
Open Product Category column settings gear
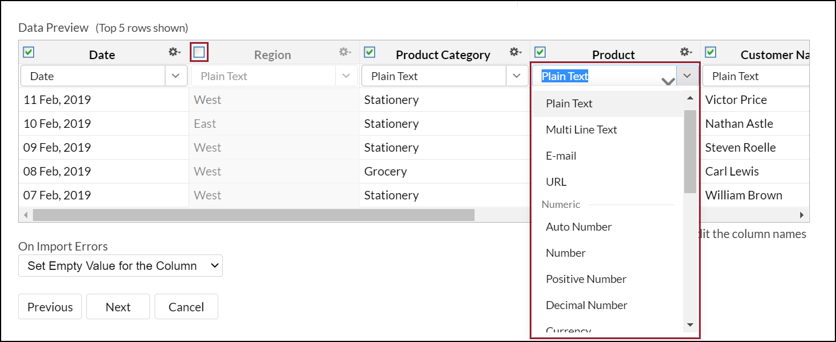[515, 52]
